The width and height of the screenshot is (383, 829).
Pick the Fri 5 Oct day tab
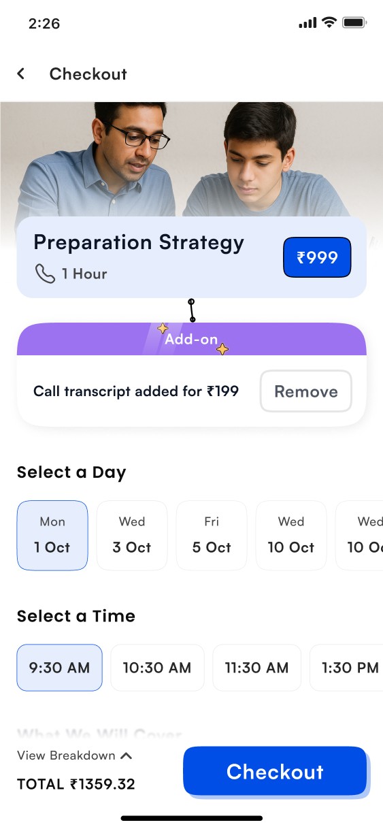pyautogui.click(x=212, y=535)
